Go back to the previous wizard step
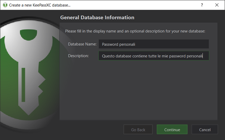 coord(138,130)
